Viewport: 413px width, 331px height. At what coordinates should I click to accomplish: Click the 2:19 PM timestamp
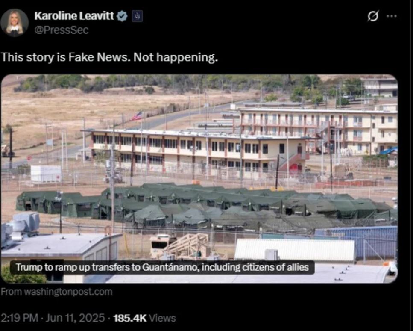click(x=20, y=318)
